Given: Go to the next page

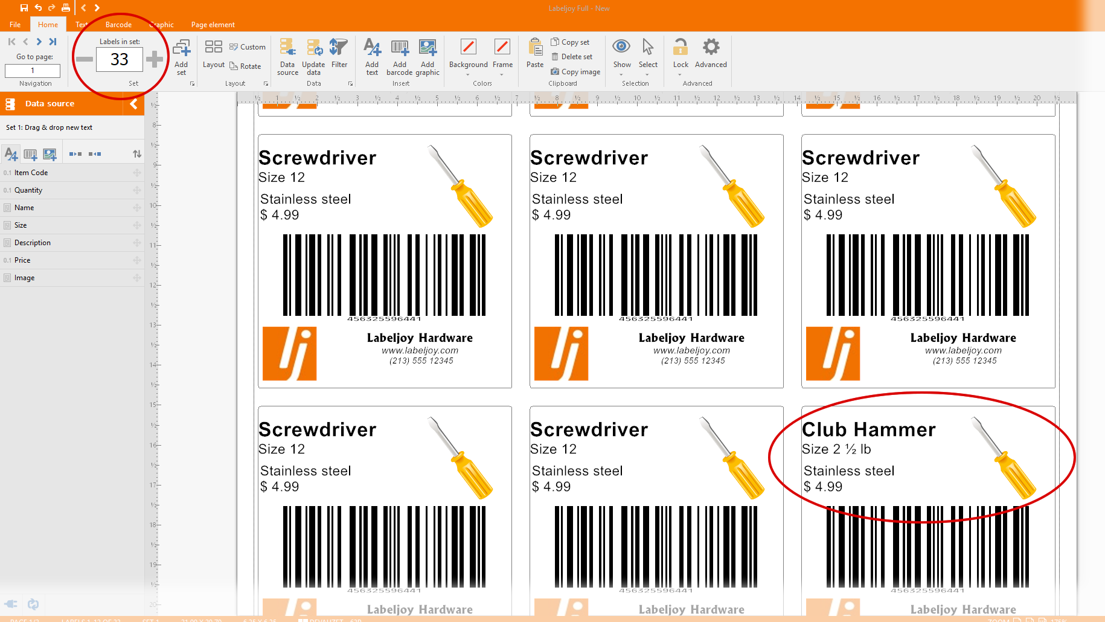Looking at the screenshot, I should point(39,42).
